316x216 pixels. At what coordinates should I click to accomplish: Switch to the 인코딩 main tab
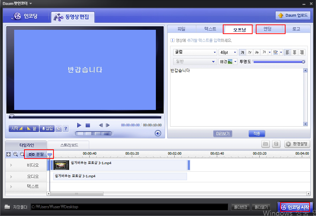coord(26,16)
